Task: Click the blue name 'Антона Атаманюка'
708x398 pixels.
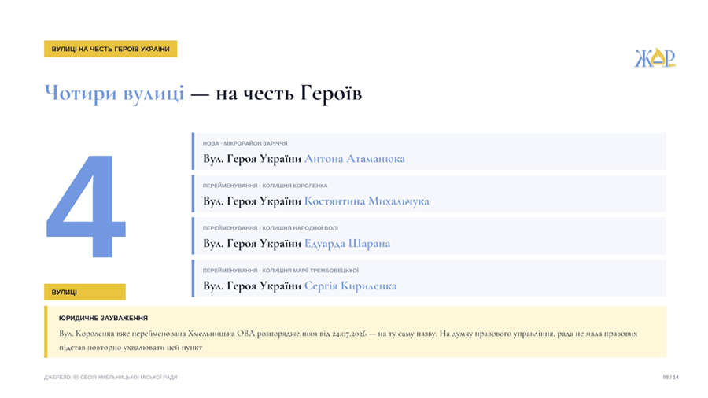Action: (x=355, y=159)
